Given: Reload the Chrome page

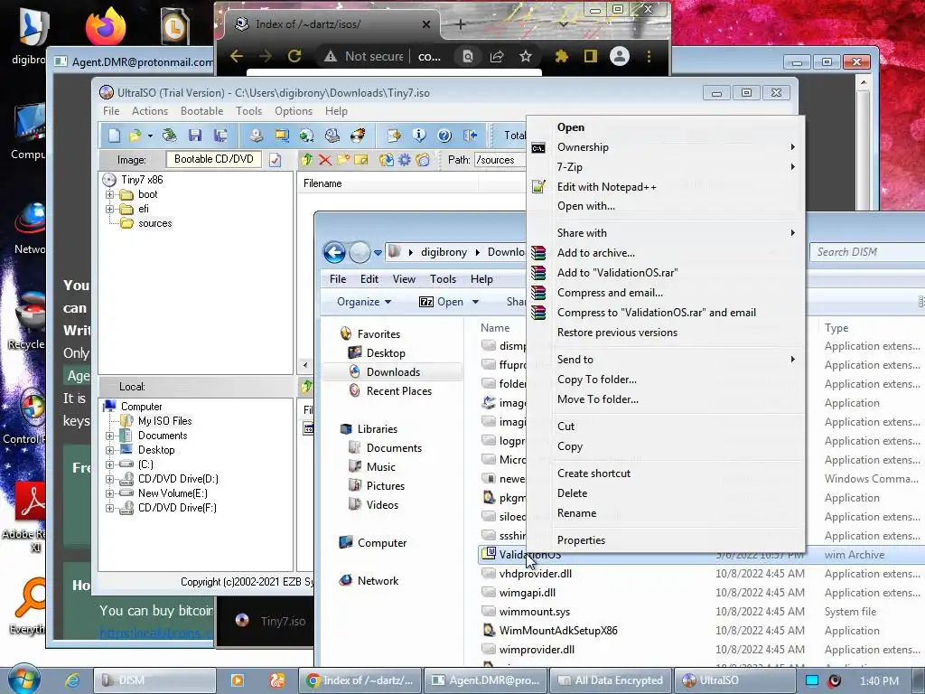Looking at the screenshot, I should pyautogui.click(x=294, y=56).
